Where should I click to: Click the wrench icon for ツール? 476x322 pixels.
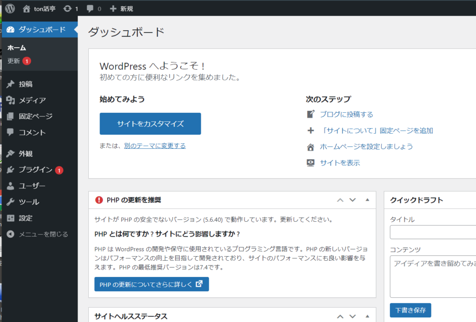tap(11, 202)
